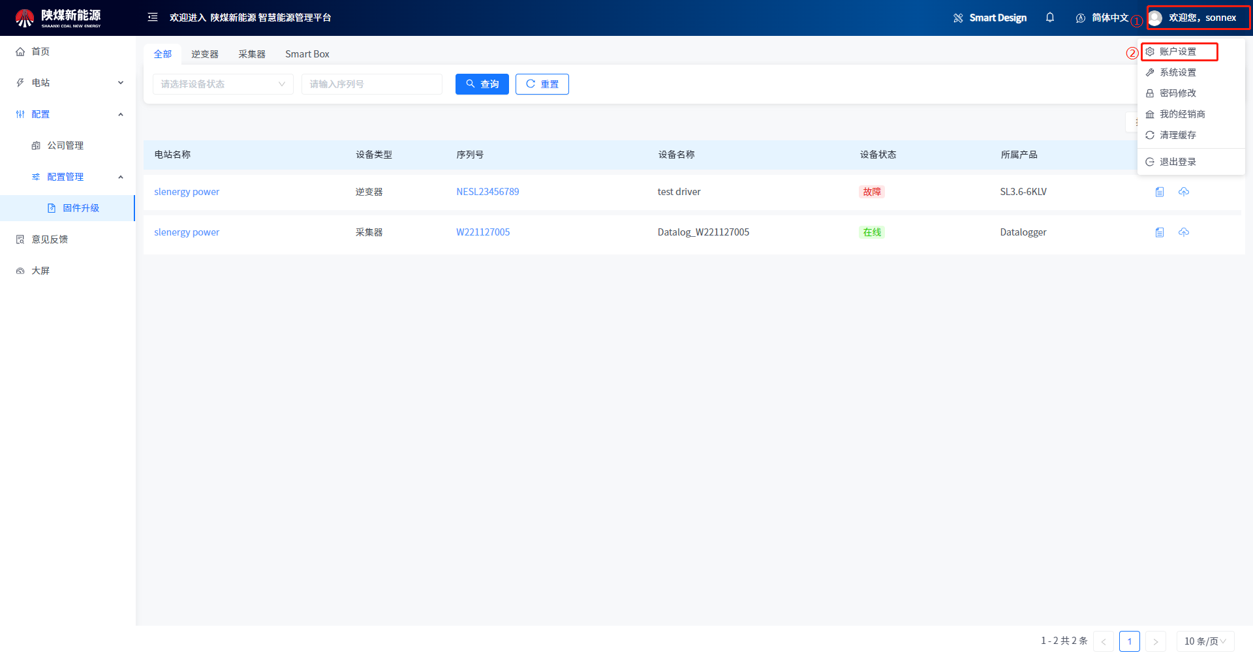Screen dimensions: 1253x657
Task: Open the device status dropdown
Action: click(x=223, y=84)
